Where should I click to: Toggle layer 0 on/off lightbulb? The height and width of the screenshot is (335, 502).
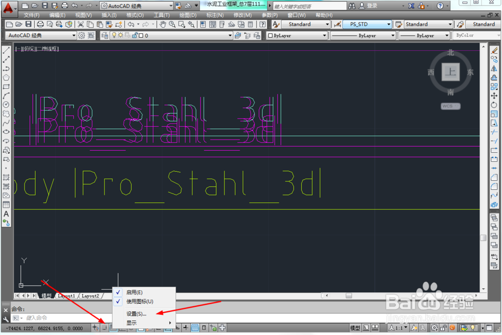pos(114,36)
